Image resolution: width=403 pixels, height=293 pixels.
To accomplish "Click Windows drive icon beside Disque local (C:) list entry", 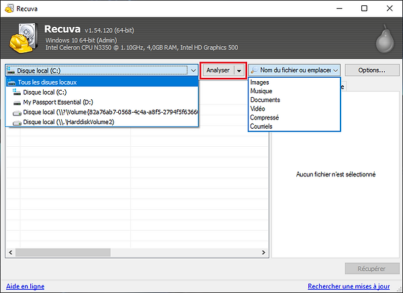I will click(x=17, y=92).
